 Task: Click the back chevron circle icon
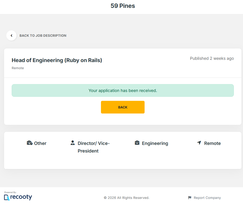pos(11,36)
